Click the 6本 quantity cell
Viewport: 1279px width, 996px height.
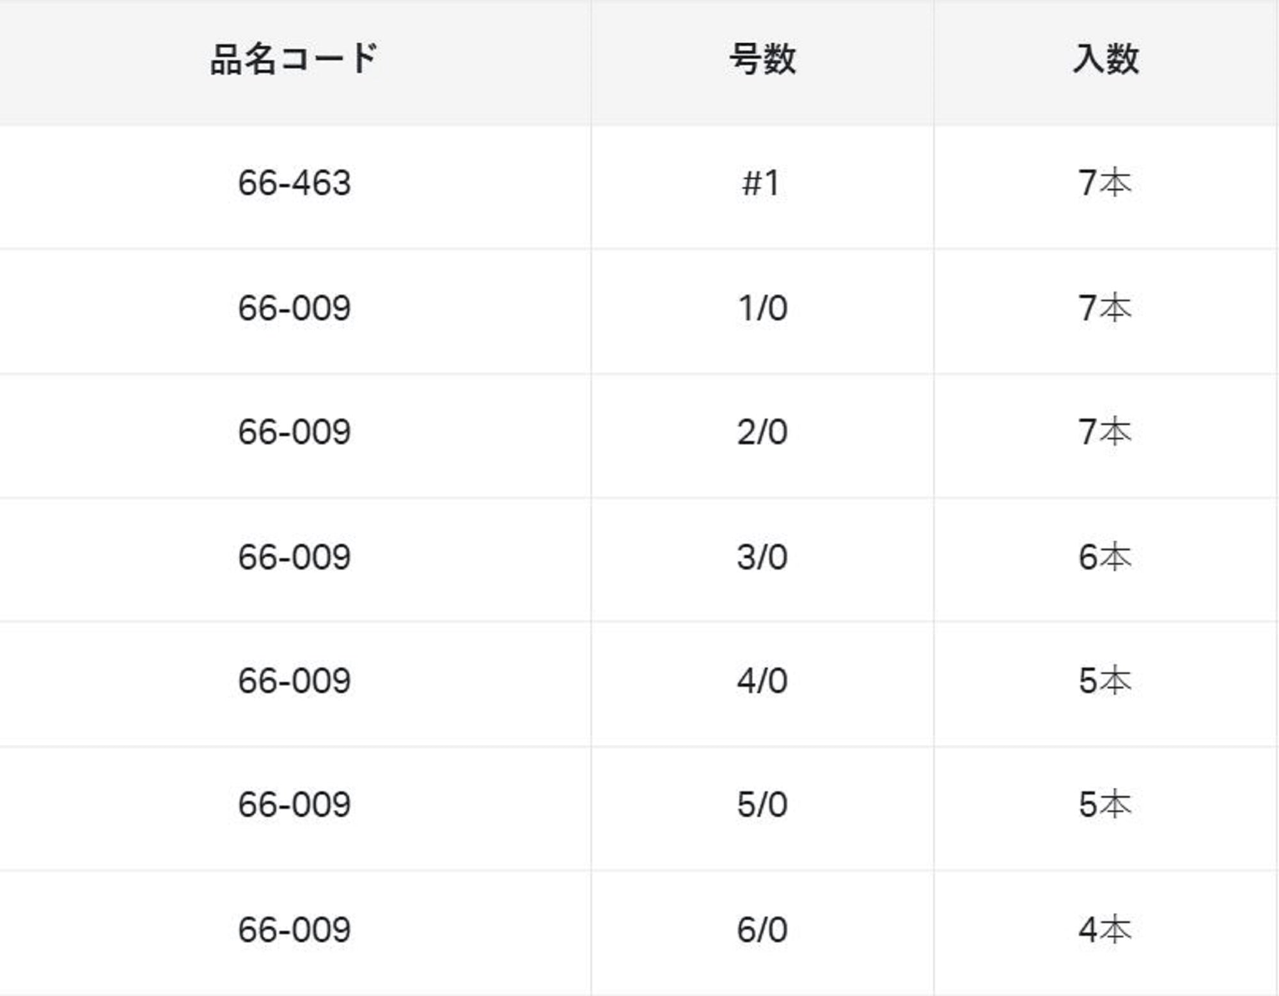(x=1104, y=557)
